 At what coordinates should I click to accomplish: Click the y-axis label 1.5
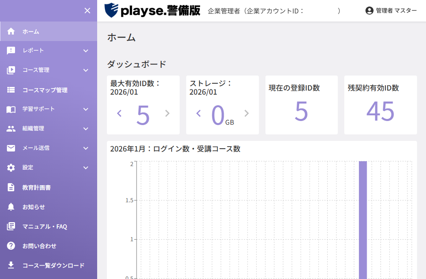click(129, 200)
